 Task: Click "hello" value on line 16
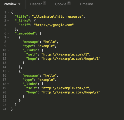50,76
